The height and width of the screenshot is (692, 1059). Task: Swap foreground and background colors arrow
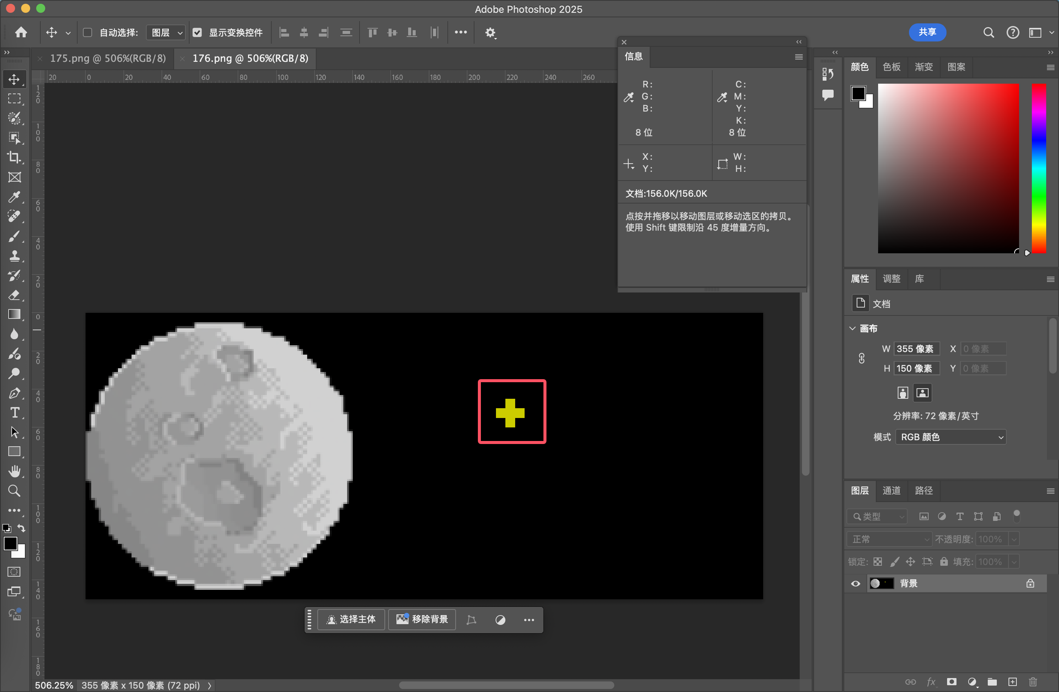click(21, 528)
